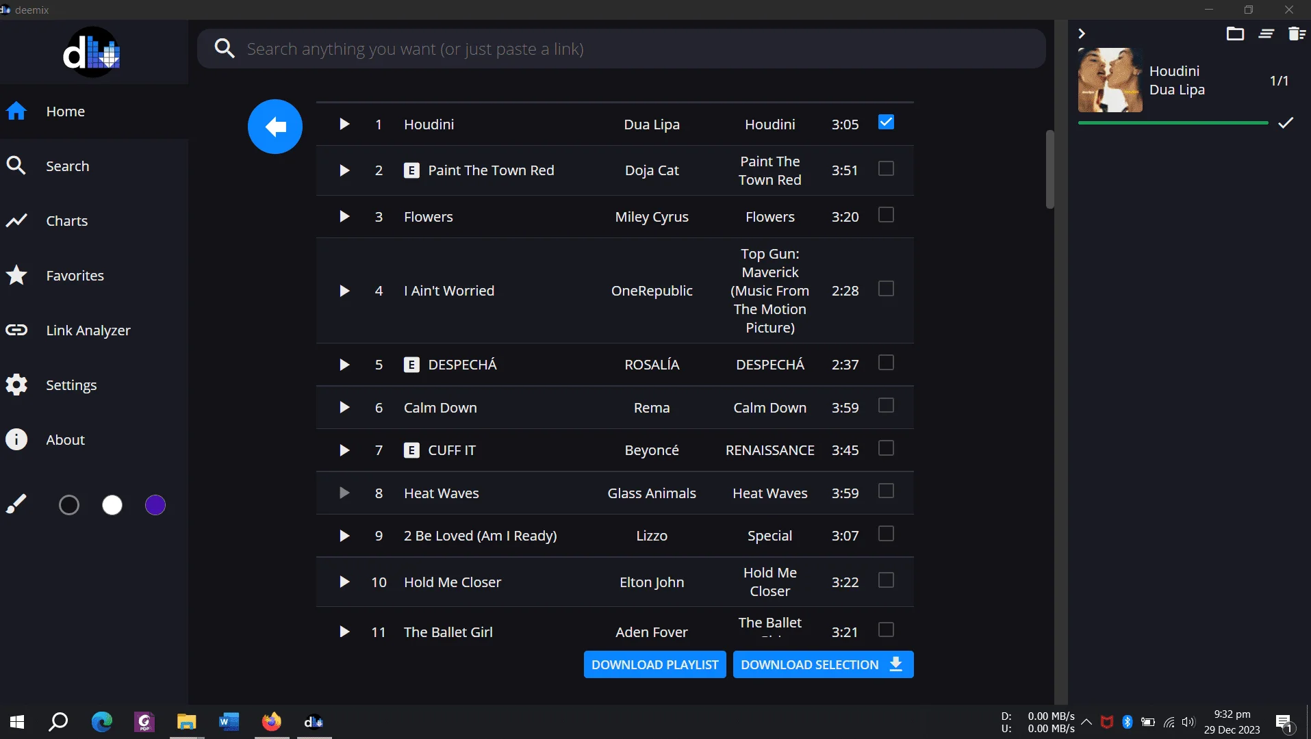
Task: Play preview of Houdini track
Action: pos(344,124)
